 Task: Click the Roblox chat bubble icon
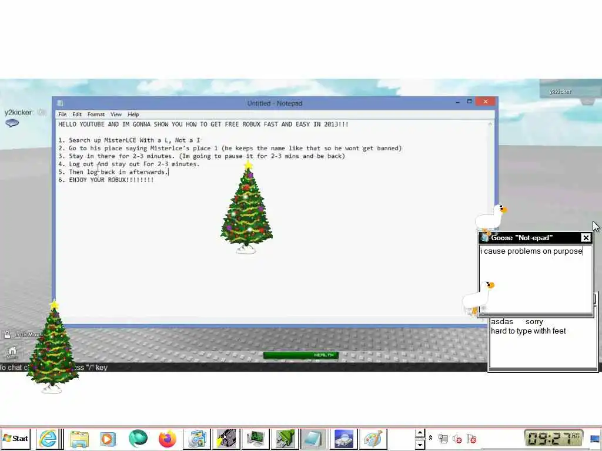click(x=12, y=123)
